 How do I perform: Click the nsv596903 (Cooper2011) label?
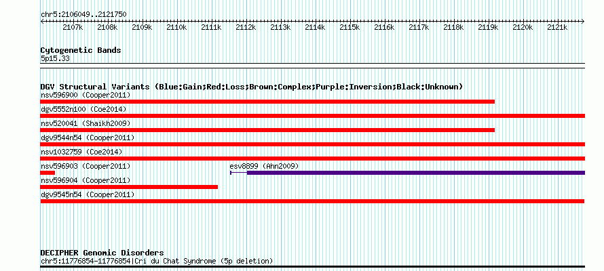(86, 166)
